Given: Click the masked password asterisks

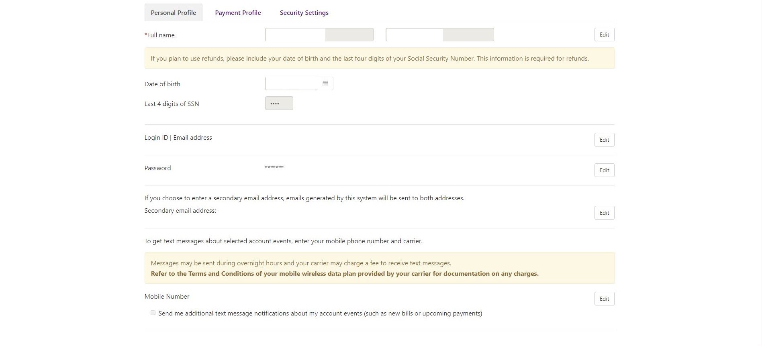Looking at the screenshot, I should (274, 167).
